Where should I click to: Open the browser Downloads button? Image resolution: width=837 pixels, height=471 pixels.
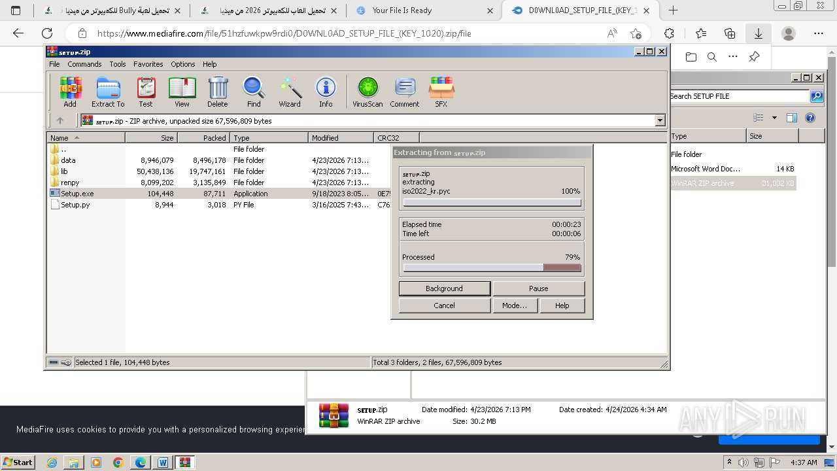tap(759, 33)
